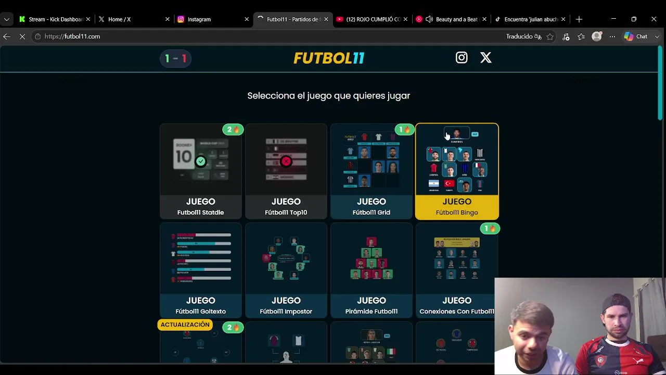This screenshot has height=375, width=666.
Task: Click the 'Selecciona el juego que quieres jugar' heading
Action: (x=329, y=96)
